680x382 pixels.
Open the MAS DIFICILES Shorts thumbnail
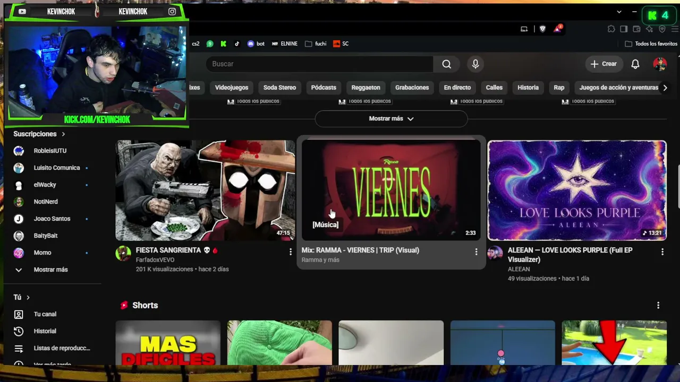[x=168, y=343]
